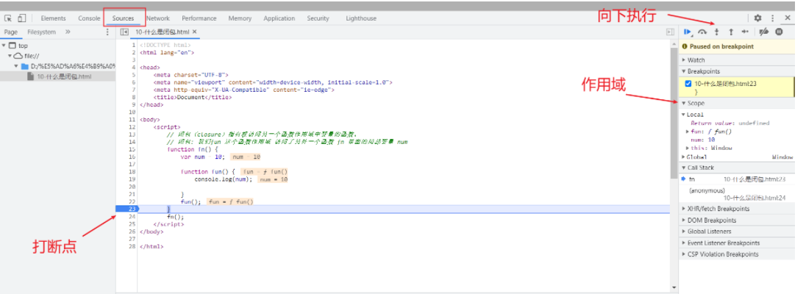The width and height of the screenshot is (806, 294).
Task: Close the 10-什么是闭包.html editor tab
Action: [x=194, y=32]
